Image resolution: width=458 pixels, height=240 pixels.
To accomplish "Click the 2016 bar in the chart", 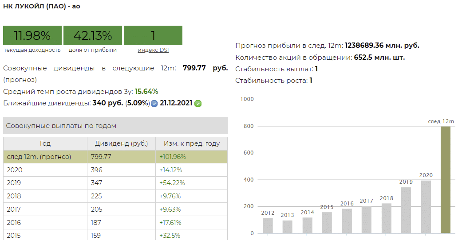I will point(347,221).
